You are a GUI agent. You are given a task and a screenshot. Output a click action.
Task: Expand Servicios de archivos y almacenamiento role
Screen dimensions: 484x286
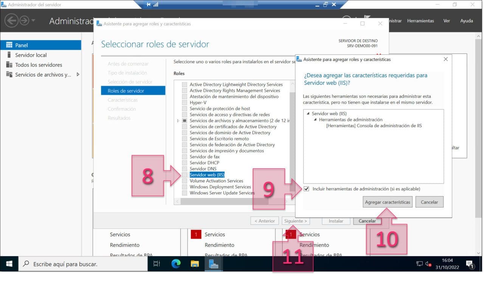[178, 121]
